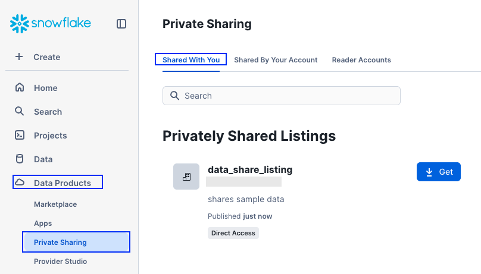Open Data in the sidebar
The height and width of the screenshot is (274, 481).
pos(43,159)
